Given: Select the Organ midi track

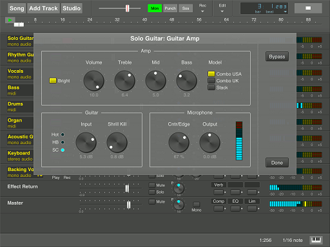Looking at the screenshot, I should pyautogui.click(x=20, y=123).
